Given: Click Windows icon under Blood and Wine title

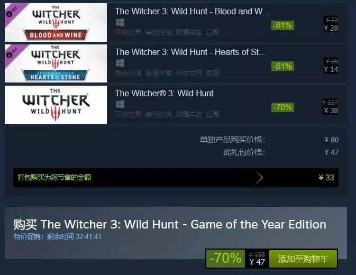Looking at the screenshot, I should (120, 22).
